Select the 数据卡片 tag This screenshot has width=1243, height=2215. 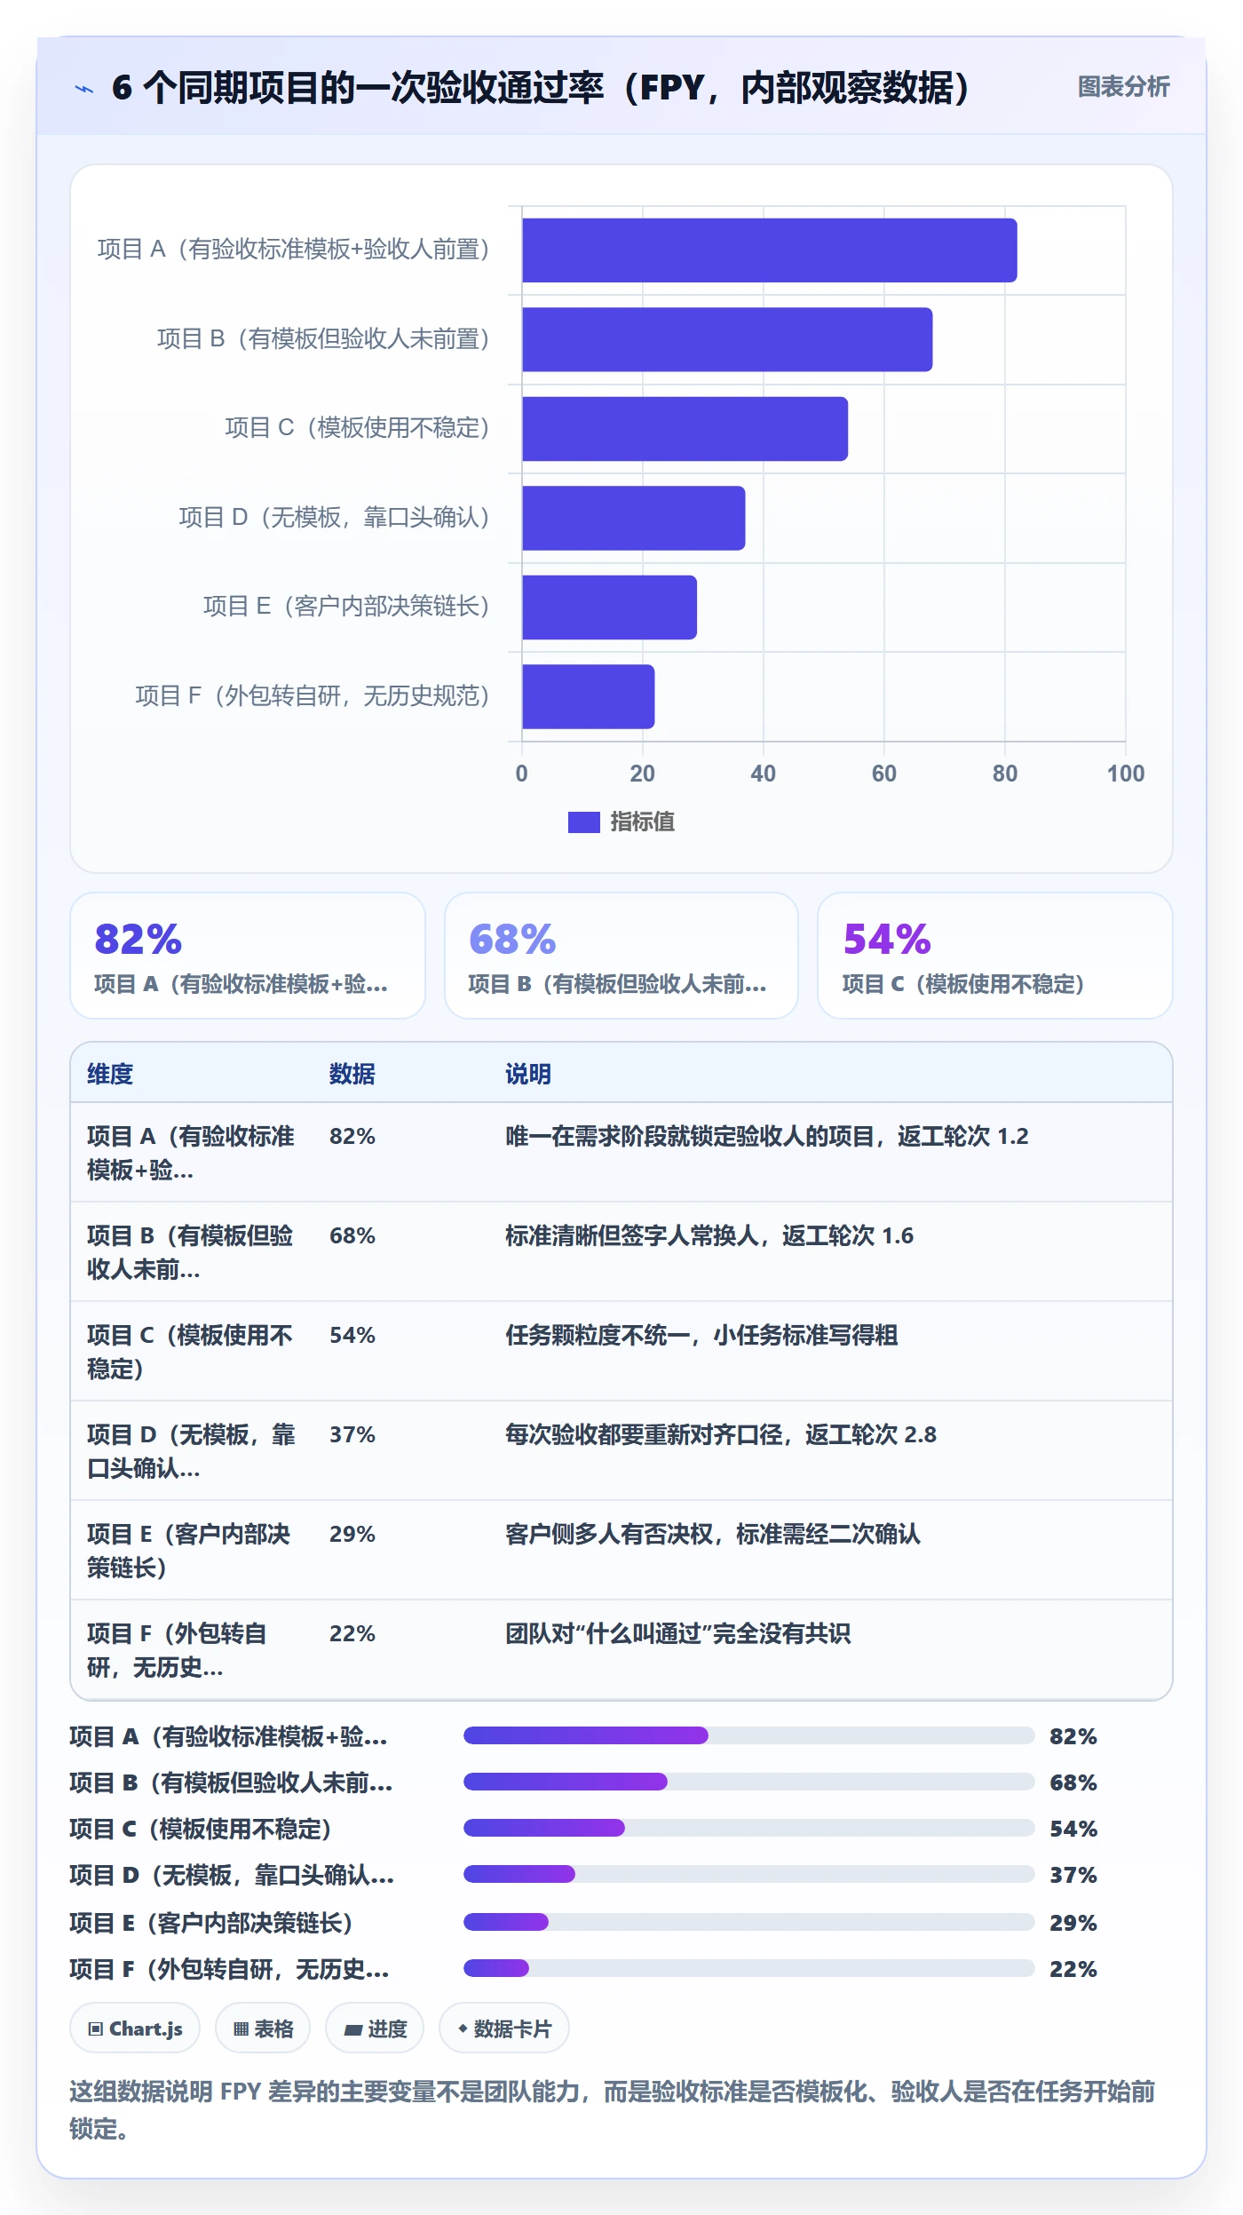click(504, 2028)
